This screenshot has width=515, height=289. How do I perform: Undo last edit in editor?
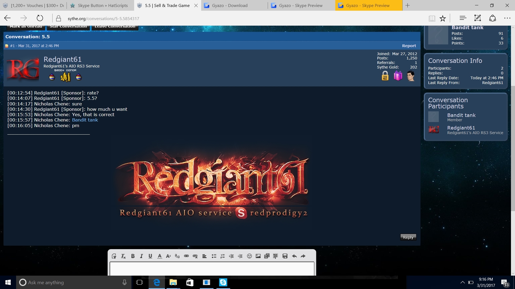(x=294, y=256)
